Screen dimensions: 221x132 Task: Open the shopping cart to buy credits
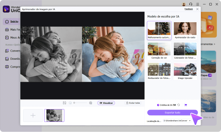click(x=186, y=105)
